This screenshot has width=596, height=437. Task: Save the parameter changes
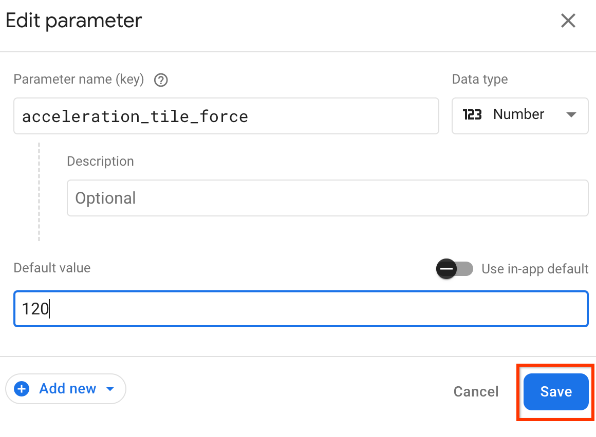[555, 391]
